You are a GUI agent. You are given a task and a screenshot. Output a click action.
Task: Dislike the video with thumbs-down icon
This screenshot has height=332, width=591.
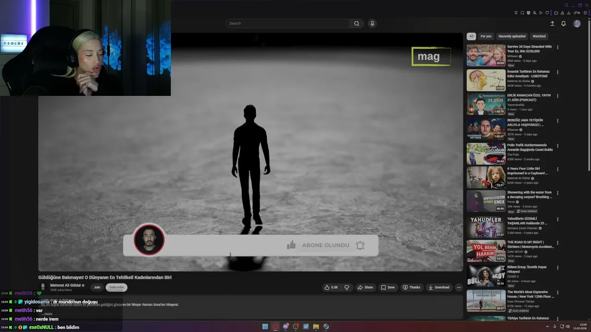point(347,287)
